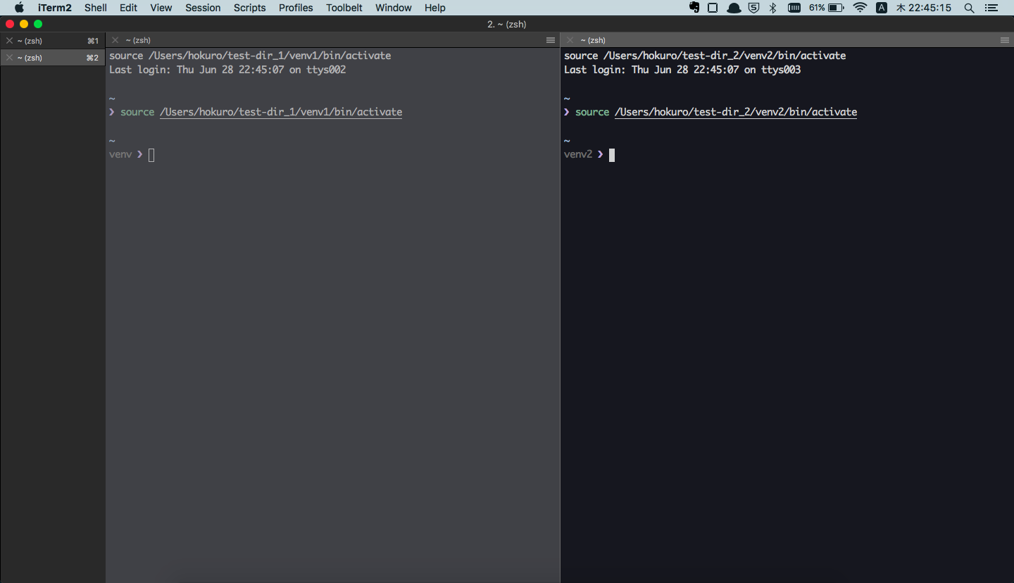
Task: Click the clock showing 22:45:15
Action: pos(923,8)
